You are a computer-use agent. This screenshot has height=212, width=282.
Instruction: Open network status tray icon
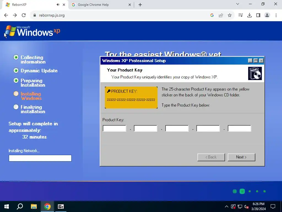coord(240,206)
